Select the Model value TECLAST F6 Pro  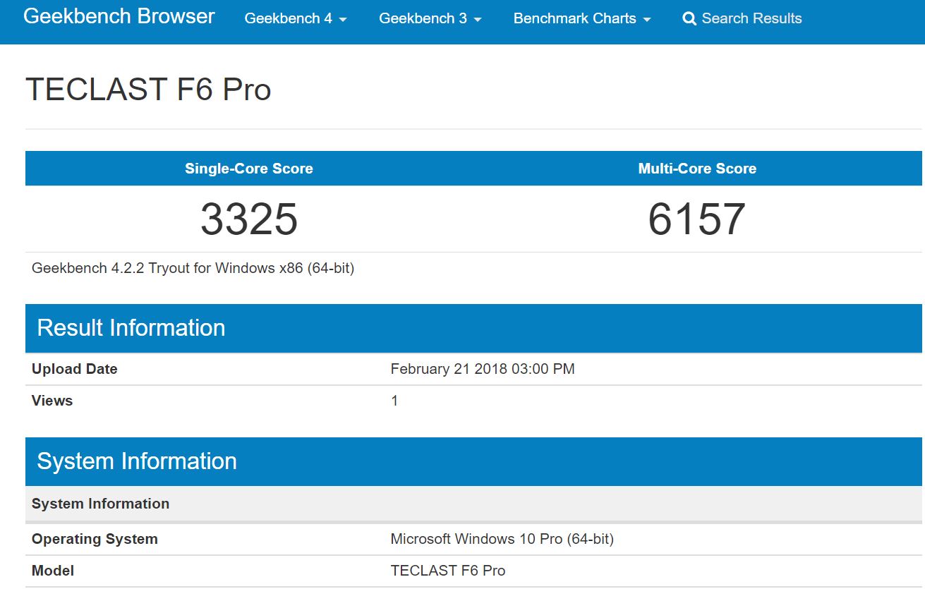(x=448, y=571)
